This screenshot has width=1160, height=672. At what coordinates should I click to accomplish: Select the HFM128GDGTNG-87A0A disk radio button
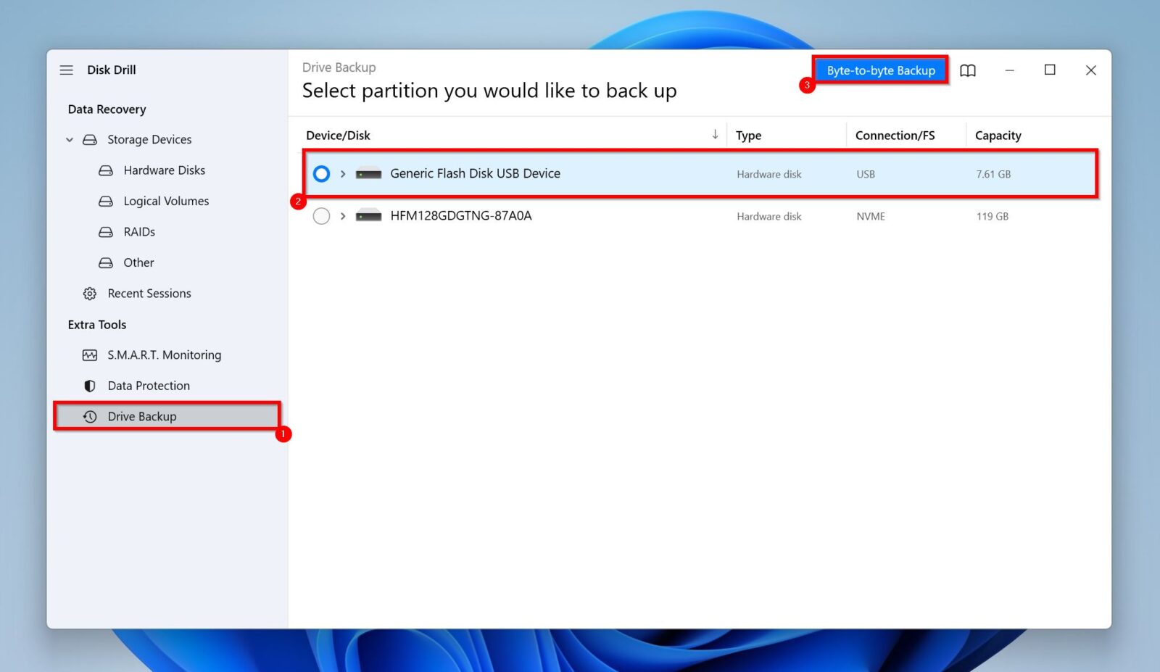pyautogui.click(x=321, y=215)
